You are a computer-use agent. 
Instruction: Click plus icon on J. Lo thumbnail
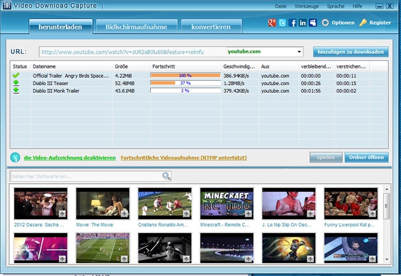[310, 214]
